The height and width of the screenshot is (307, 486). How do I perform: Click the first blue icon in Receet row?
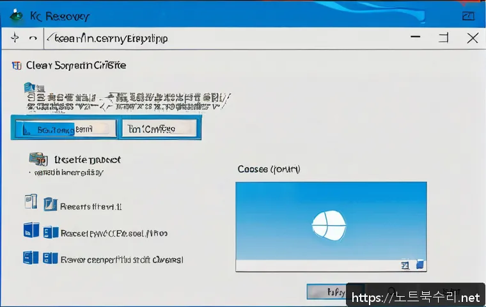coord(31,230)
